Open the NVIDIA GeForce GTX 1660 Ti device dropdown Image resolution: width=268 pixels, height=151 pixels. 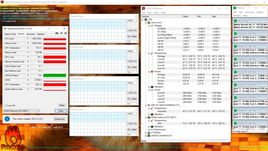38,111
